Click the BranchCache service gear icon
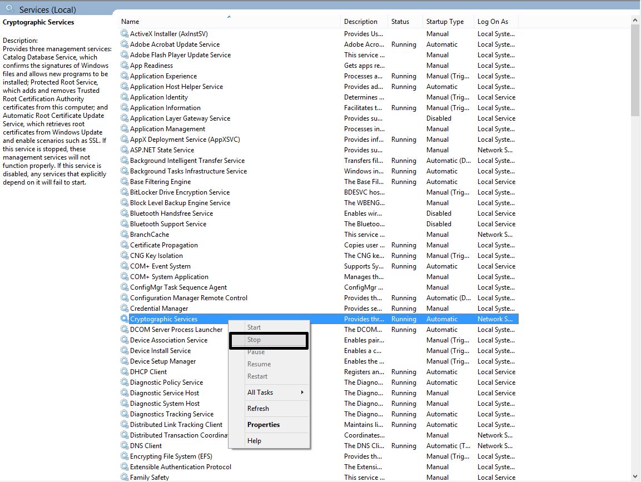Screen dimensions: 641x482 [125, 235]
